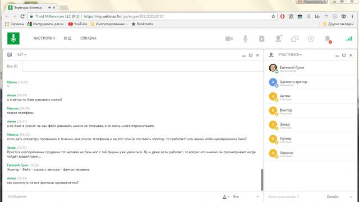Open the ВИД menu

(x=67, y=38)
